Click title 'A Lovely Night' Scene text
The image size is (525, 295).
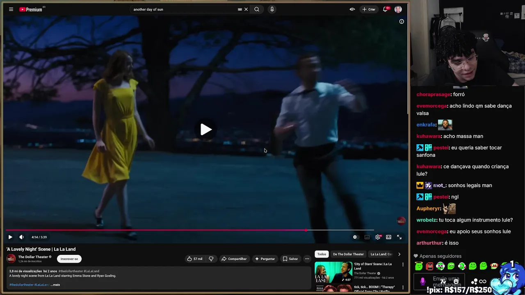point(41,249)
